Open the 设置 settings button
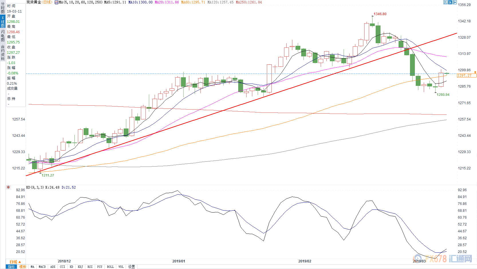Screen dimensions: 477x269 click(x=131, y=267)
